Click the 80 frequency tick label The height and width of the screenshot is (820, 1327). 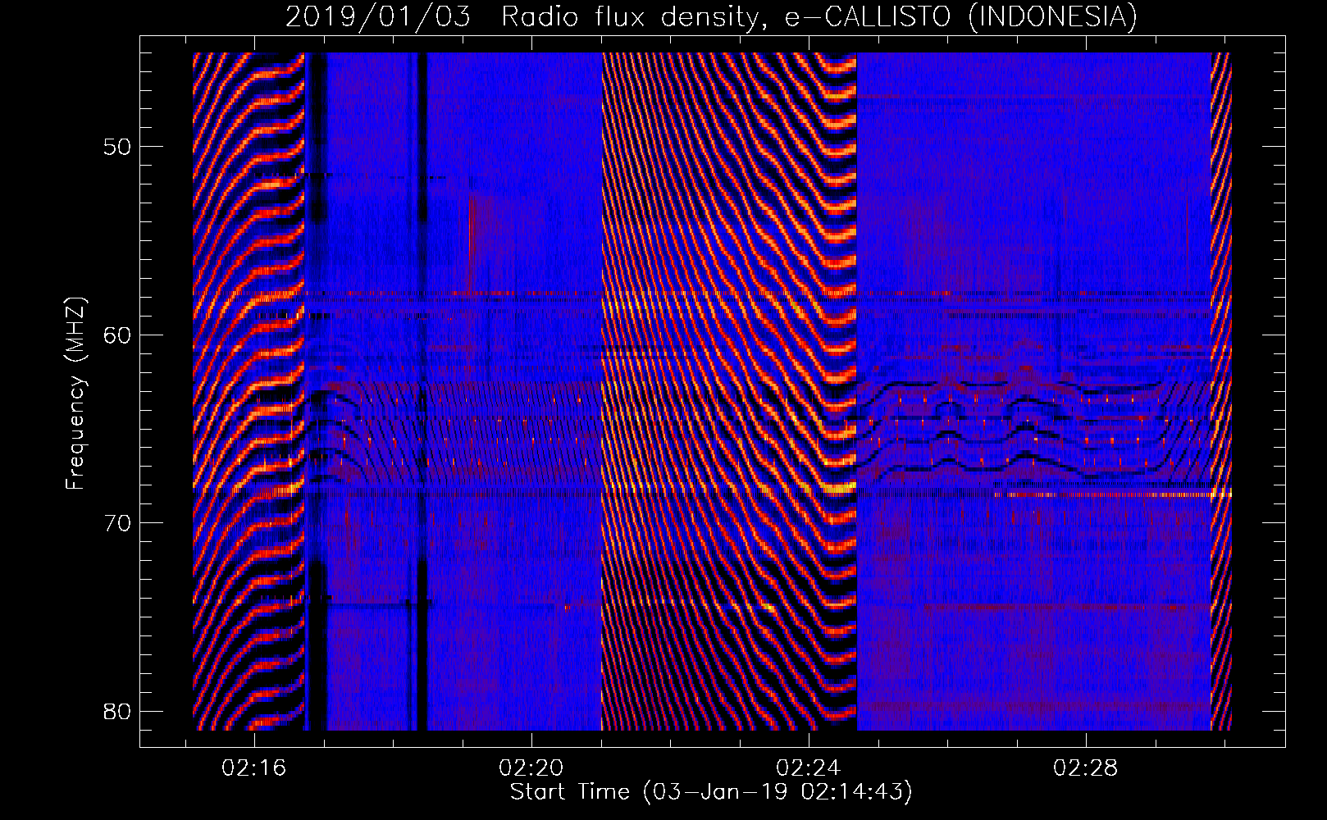tap(116, 710)
